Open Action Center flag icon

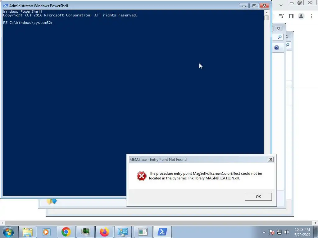272,232
